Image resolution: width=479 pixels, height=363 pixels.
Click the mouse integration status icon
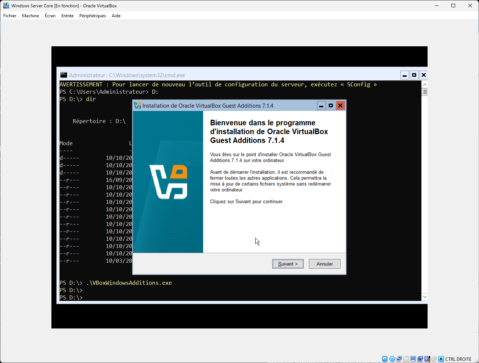[434, 359]
